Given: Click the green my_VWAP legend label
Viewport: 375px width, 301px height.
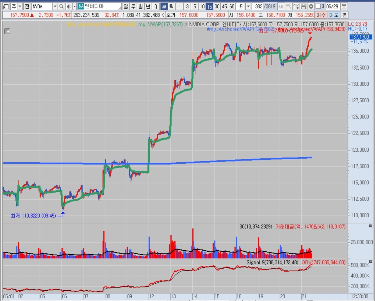Looking at the screenshot, I should coord(161,24).
